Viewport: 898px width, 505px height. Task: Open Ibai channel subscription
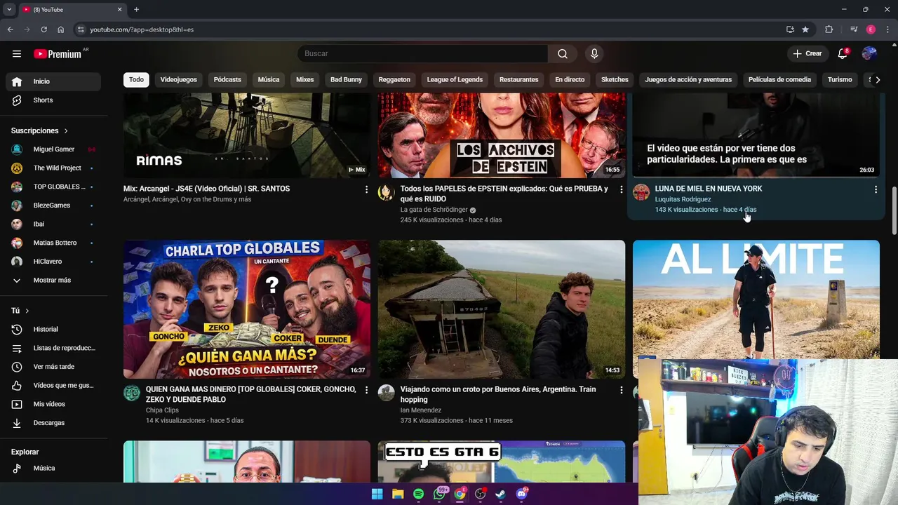[53, 224]
